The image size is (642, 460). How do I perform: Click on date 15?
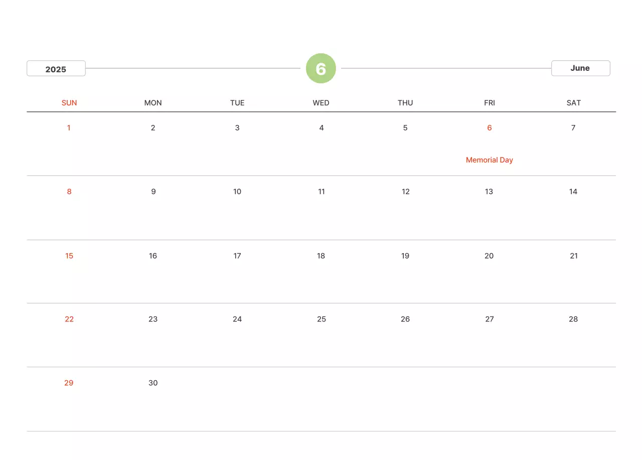point(69,256)
